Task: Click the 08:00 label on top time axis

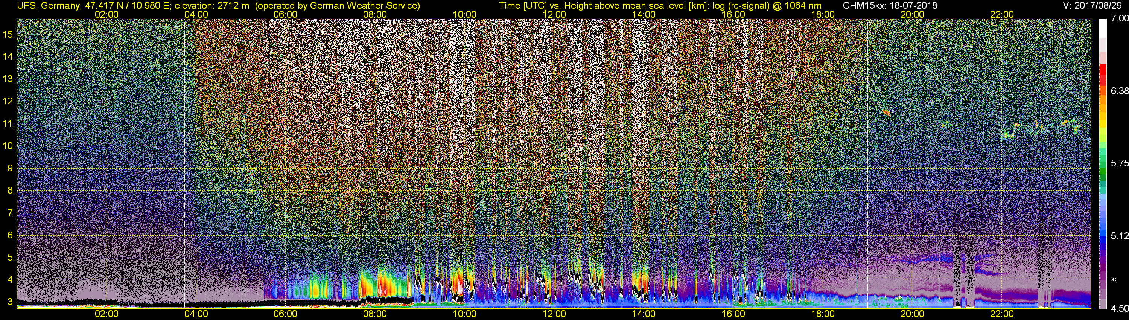Action: click(375, 14)
